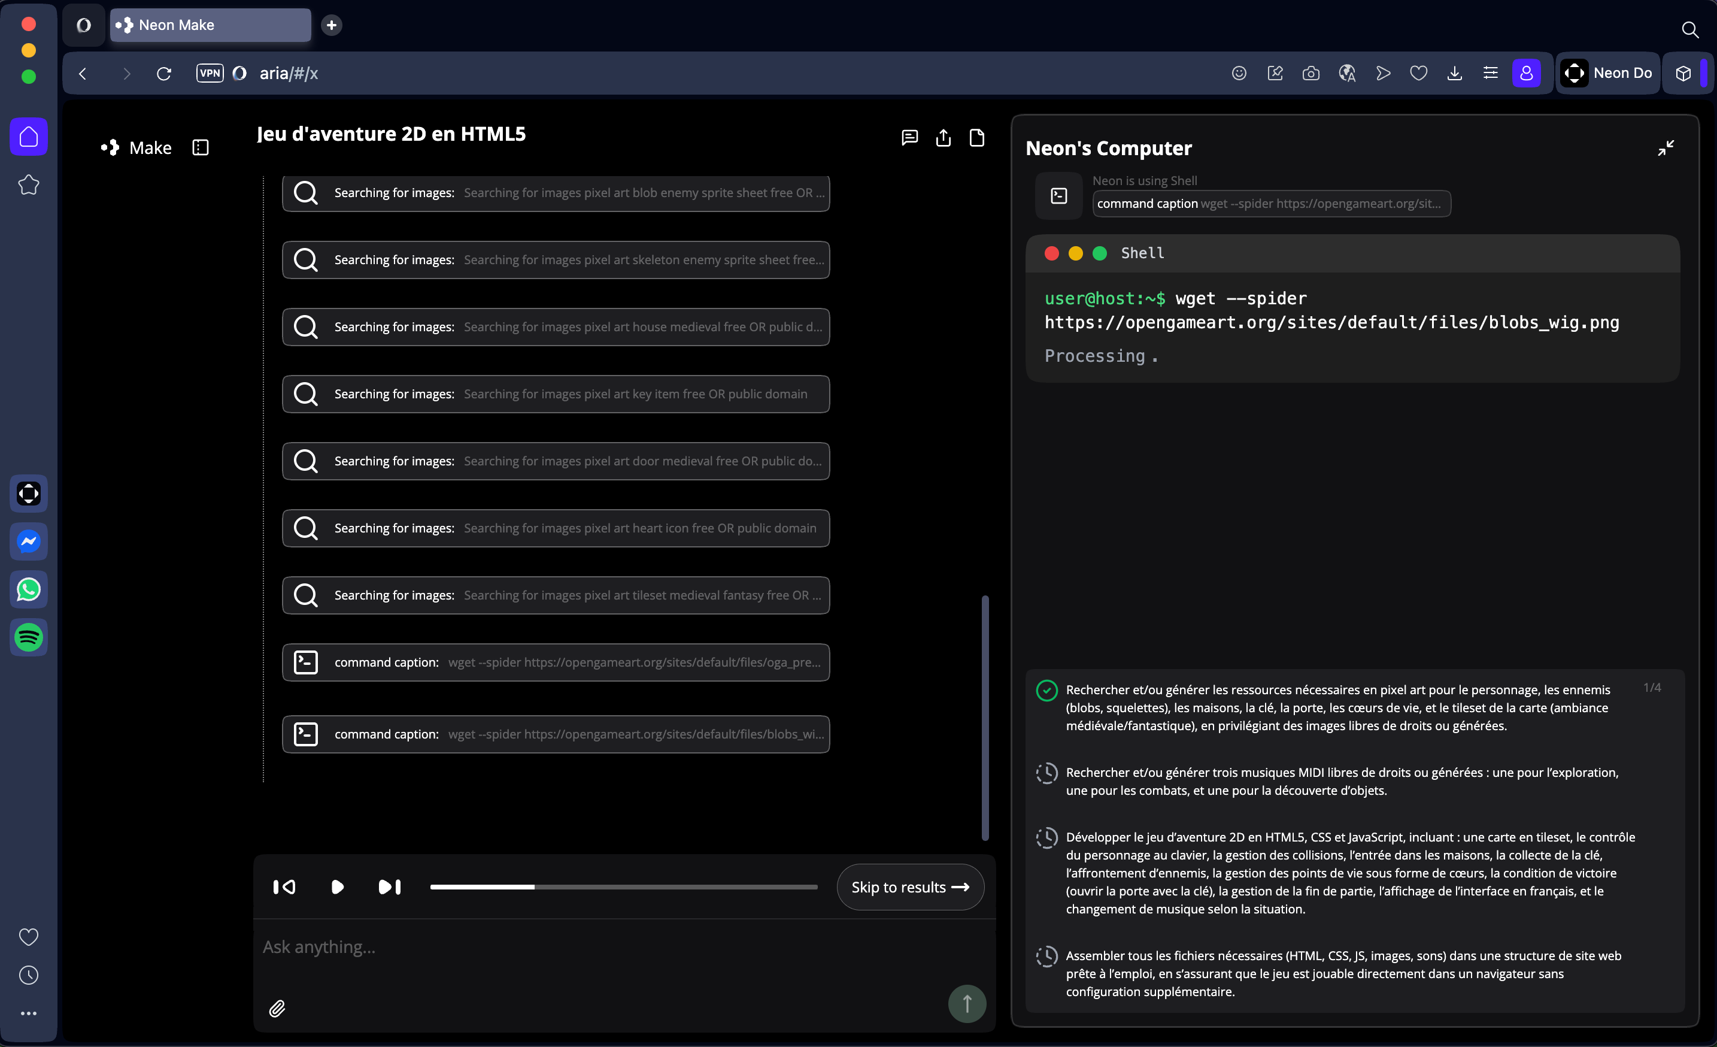Toggle the Make sidebar panel button
The height and width of the screenshot is (1047, 1717).
[x=201, y=148]
